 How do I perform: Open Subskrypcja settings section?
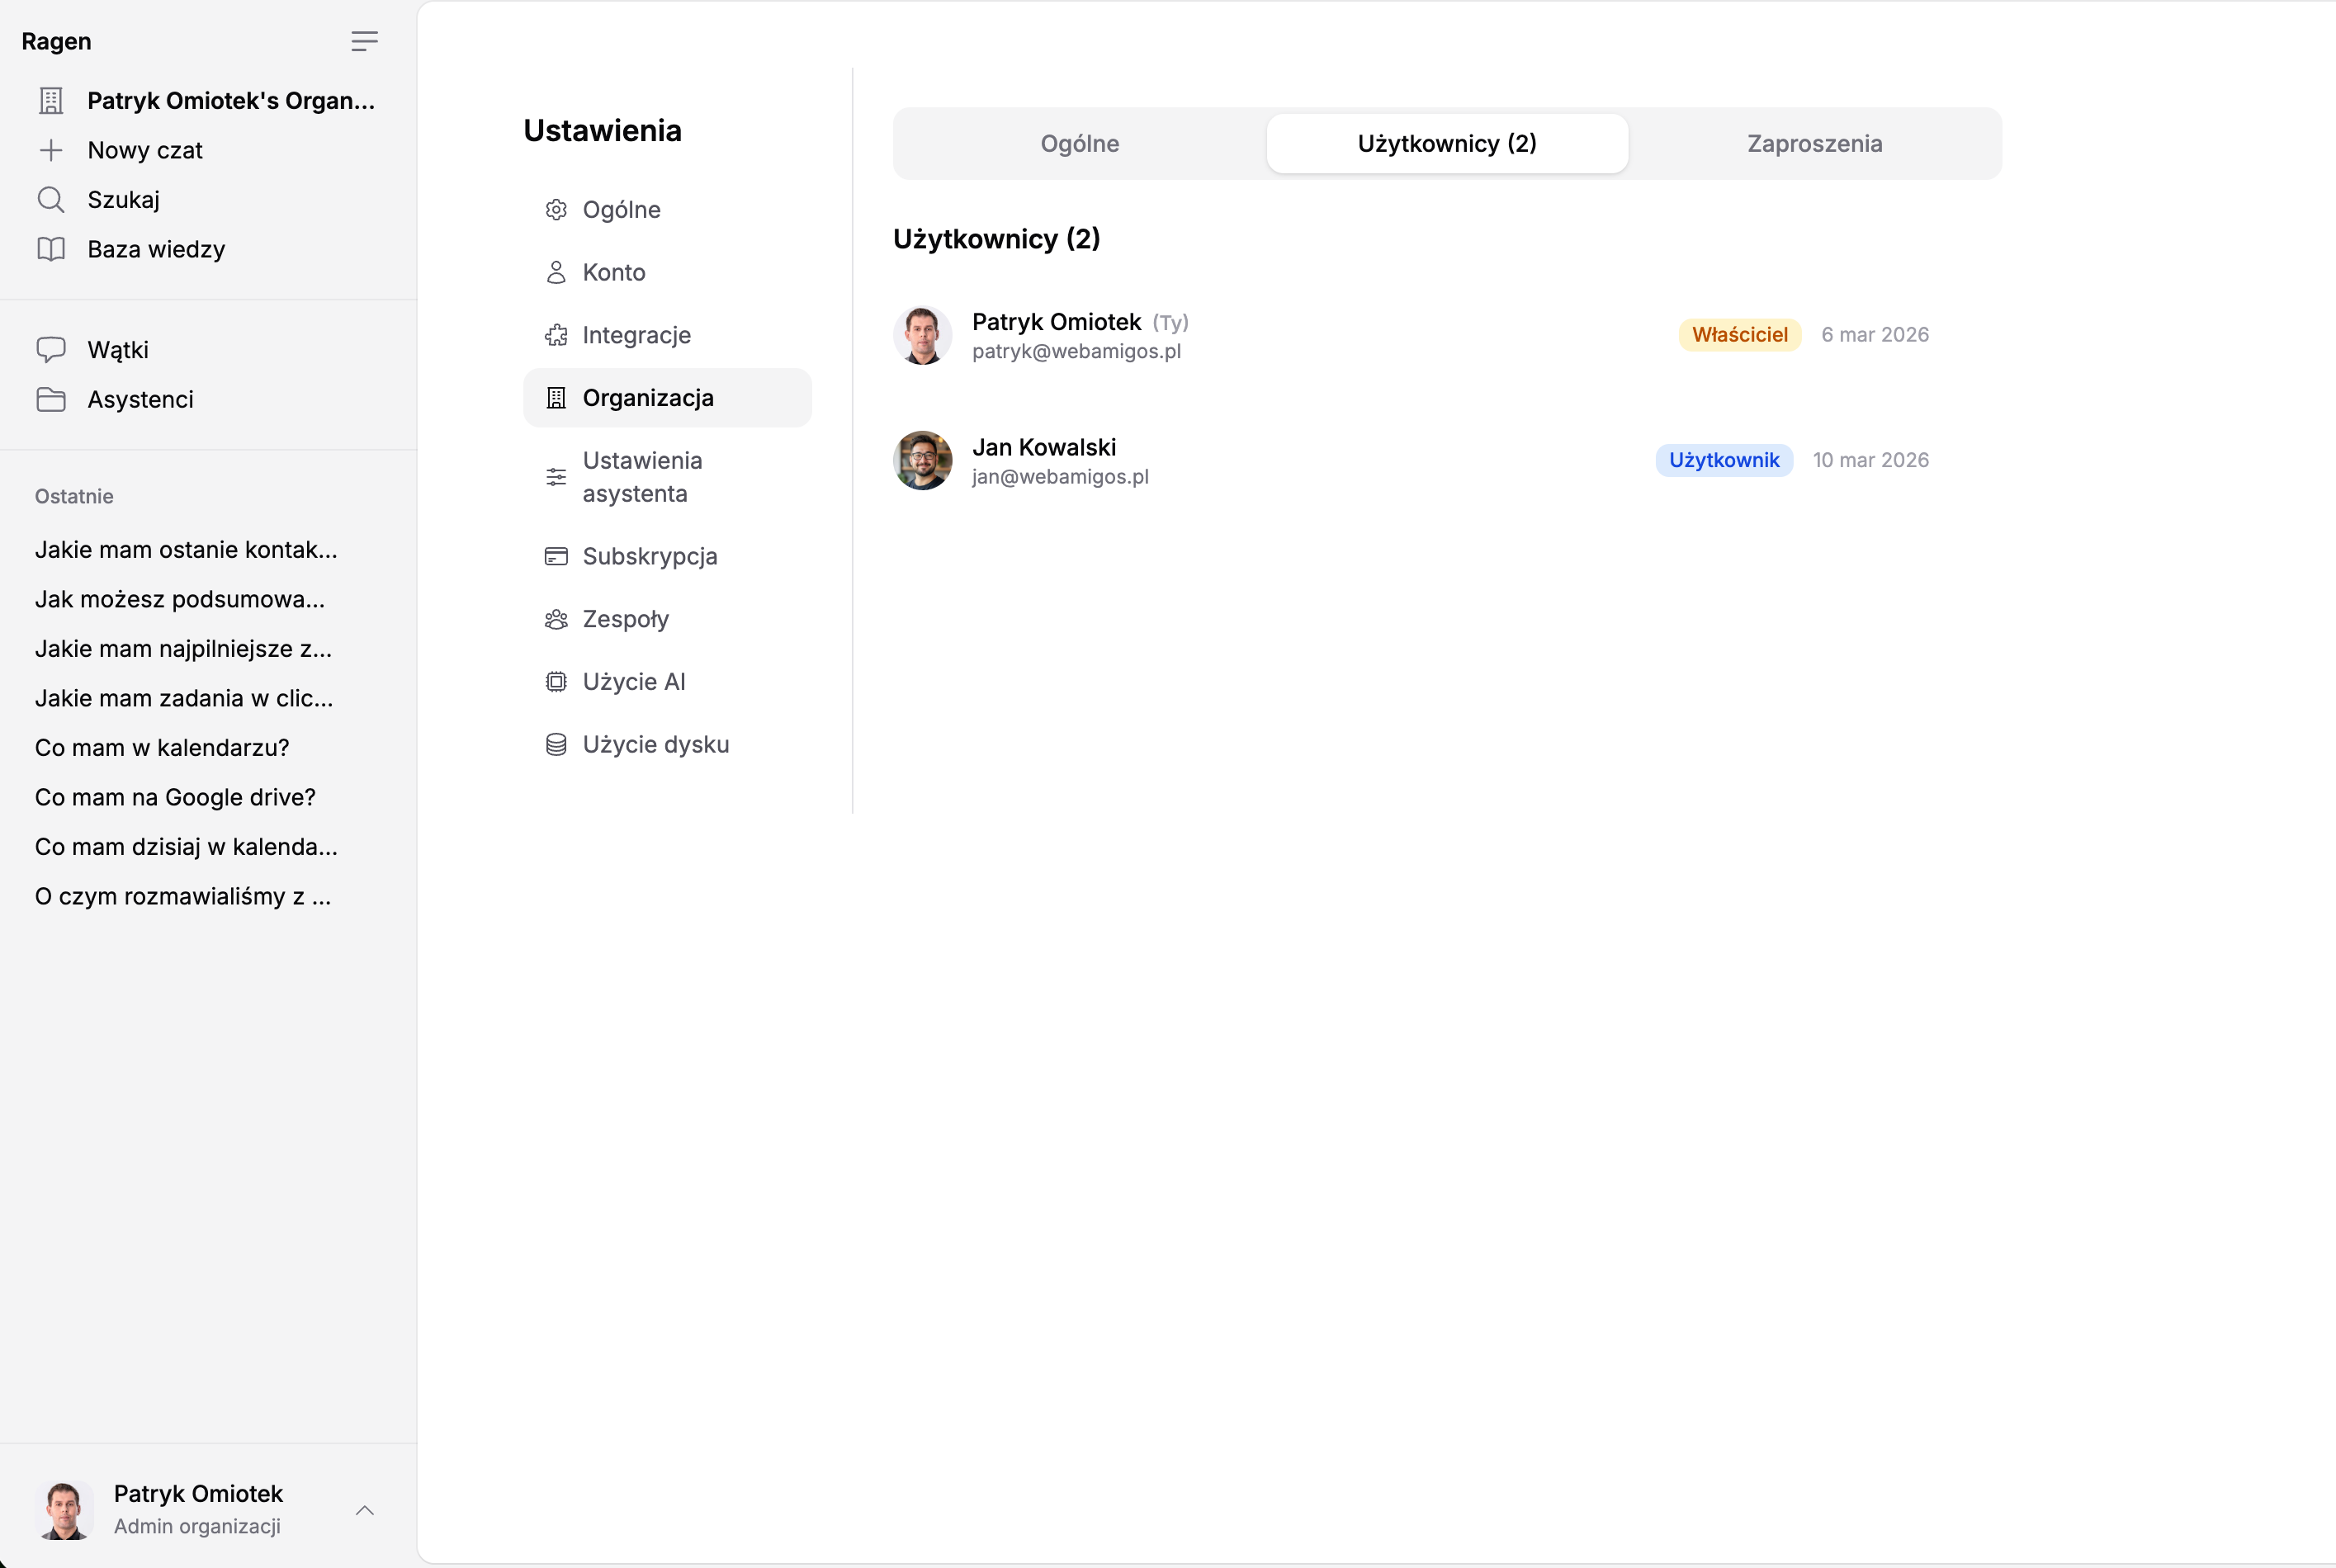(650, 556)
